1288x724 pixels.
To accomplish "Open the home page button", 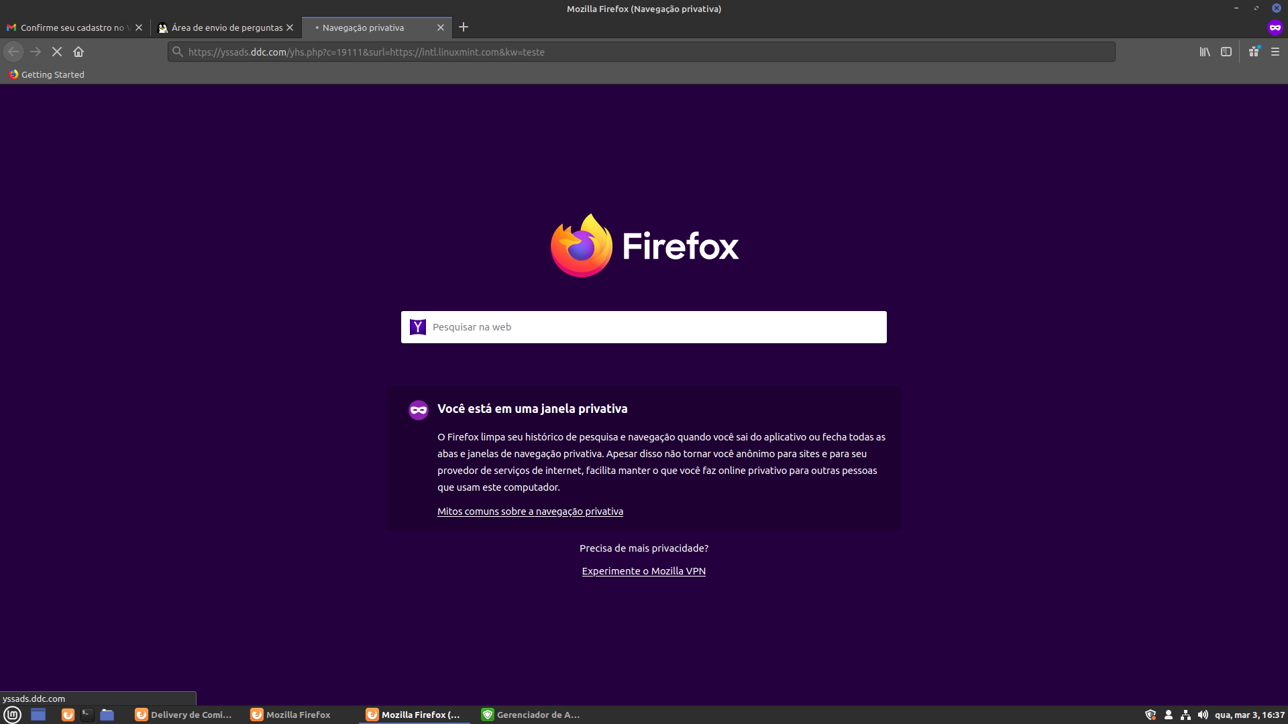I will (x=78, y=52).
